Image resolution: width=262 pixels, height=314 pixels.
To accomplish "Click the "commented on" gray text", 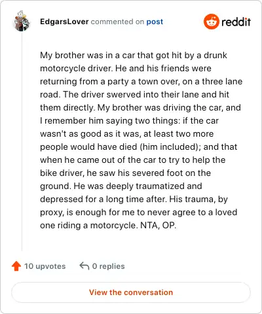I will [117, 22].
